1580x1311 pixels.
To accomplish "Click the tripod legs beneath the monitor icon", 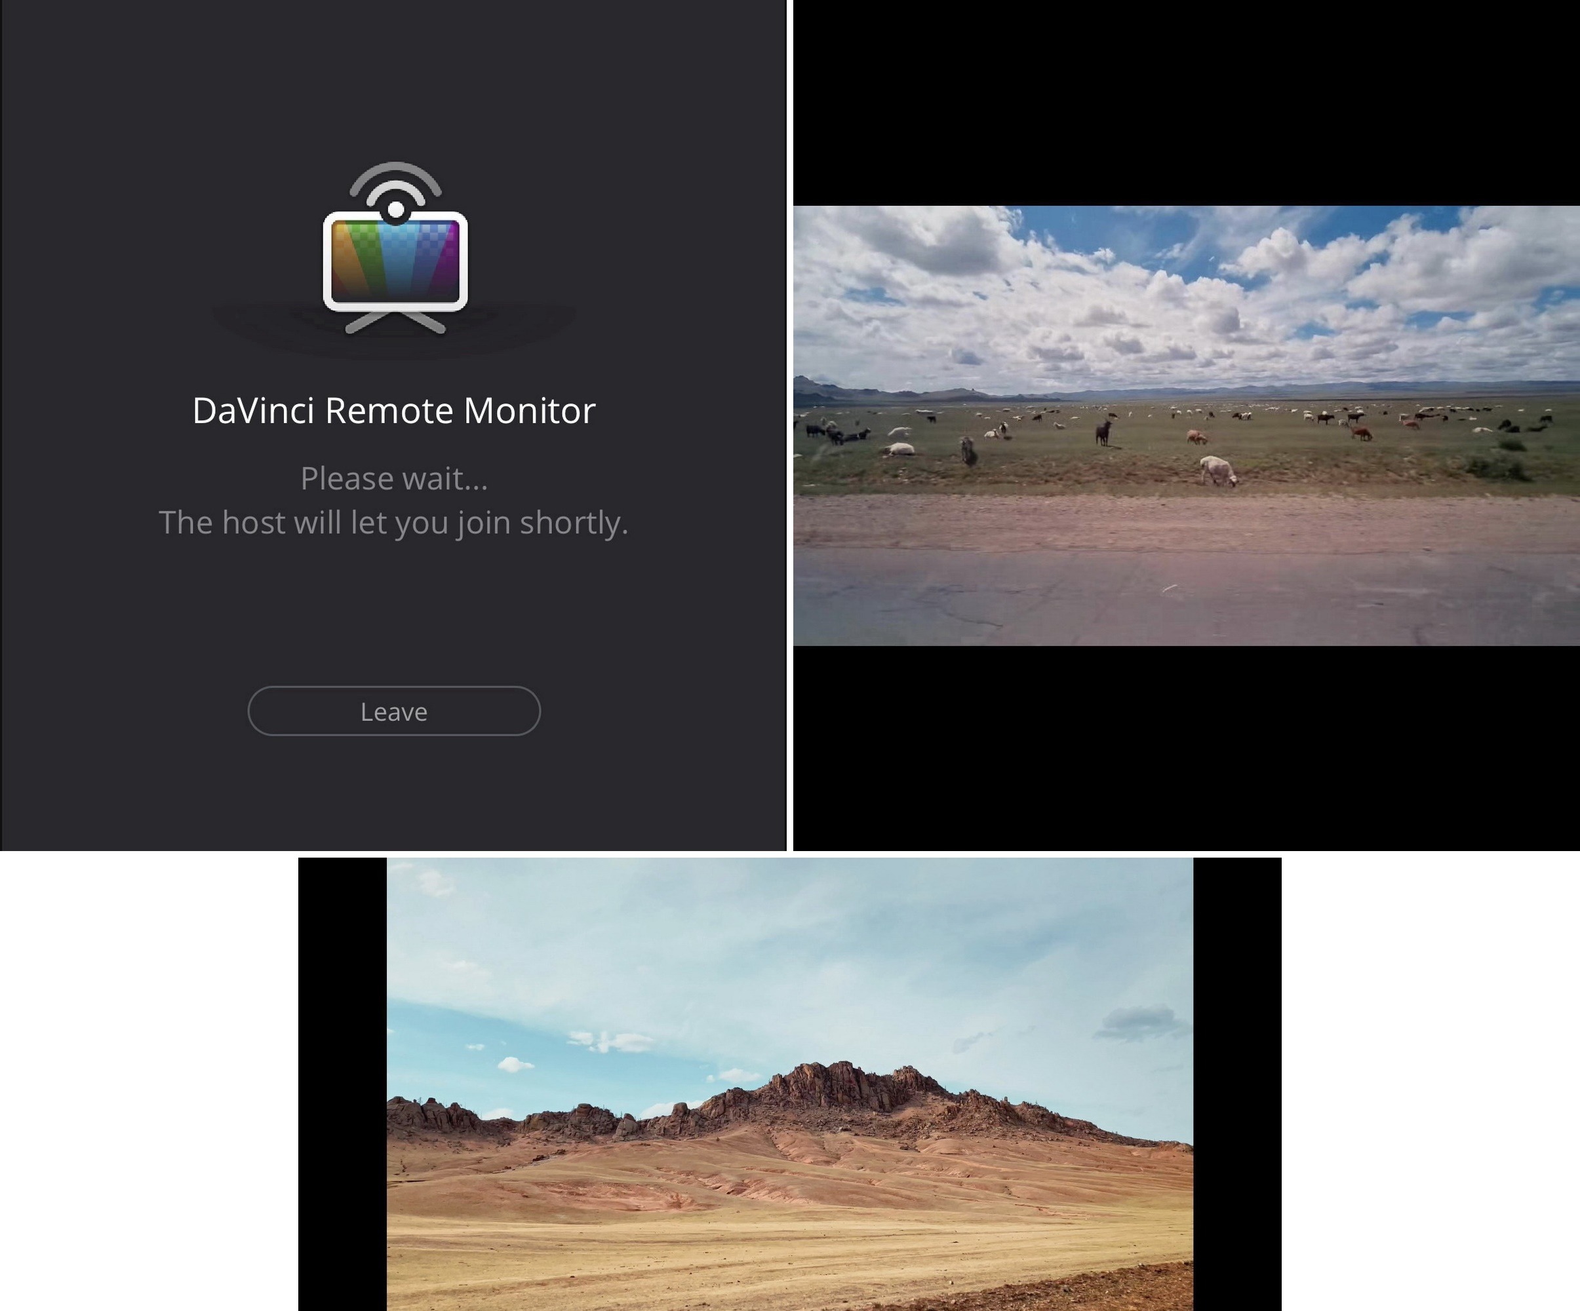I will (395, 322).
